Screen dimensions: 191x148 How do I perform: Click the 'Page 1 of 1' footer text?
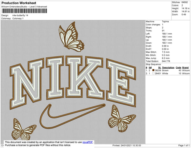[184, 145]
